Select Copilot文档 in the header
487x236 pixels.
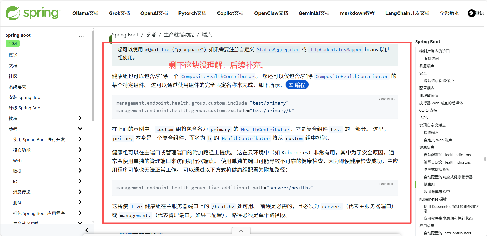[230, 13]
